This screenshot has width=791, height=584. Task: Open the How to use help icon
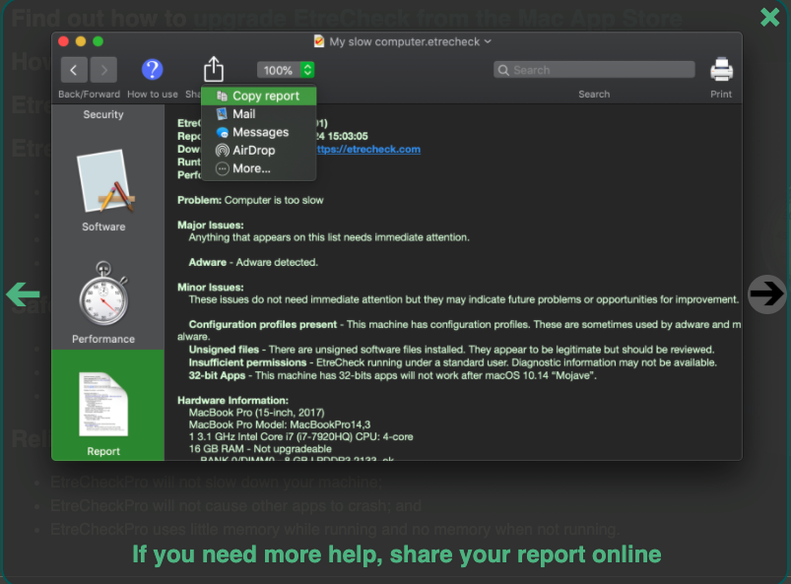coord(152,70)
